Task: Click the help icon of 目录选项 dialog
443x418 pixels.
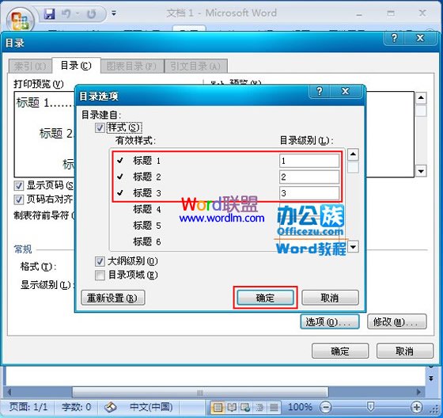Action: pyautogui.click(x=320, y=91)
